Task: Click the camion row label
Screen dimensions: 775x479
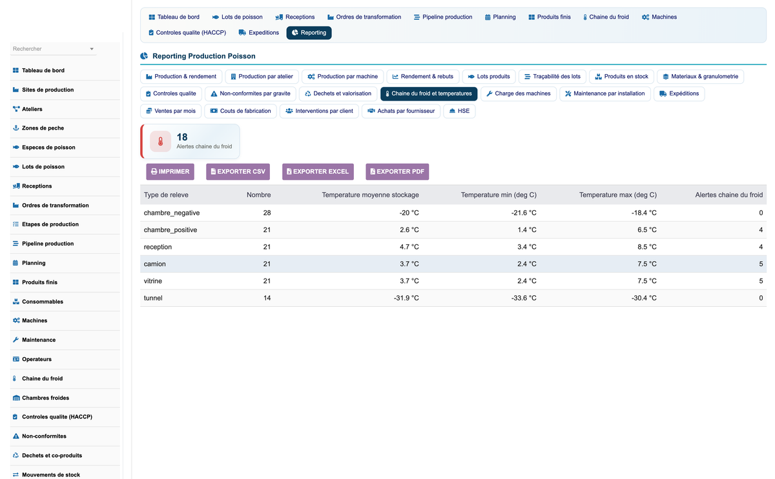Action: tap(155, 264)
